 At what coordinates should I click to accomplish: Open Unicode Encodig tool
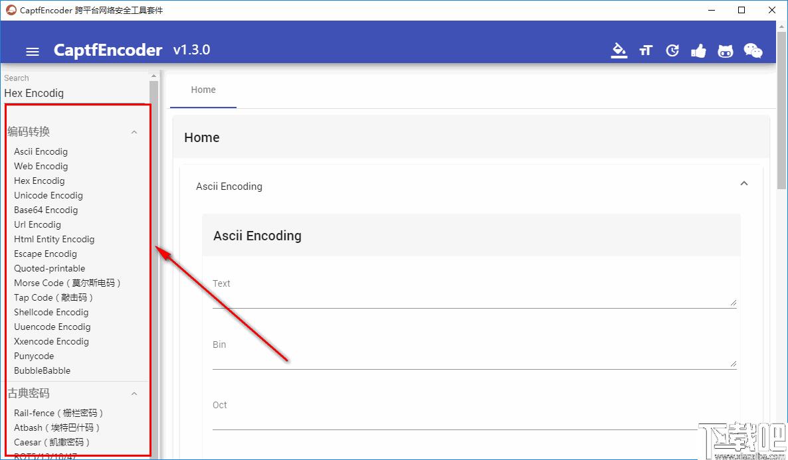coord(49,195)
